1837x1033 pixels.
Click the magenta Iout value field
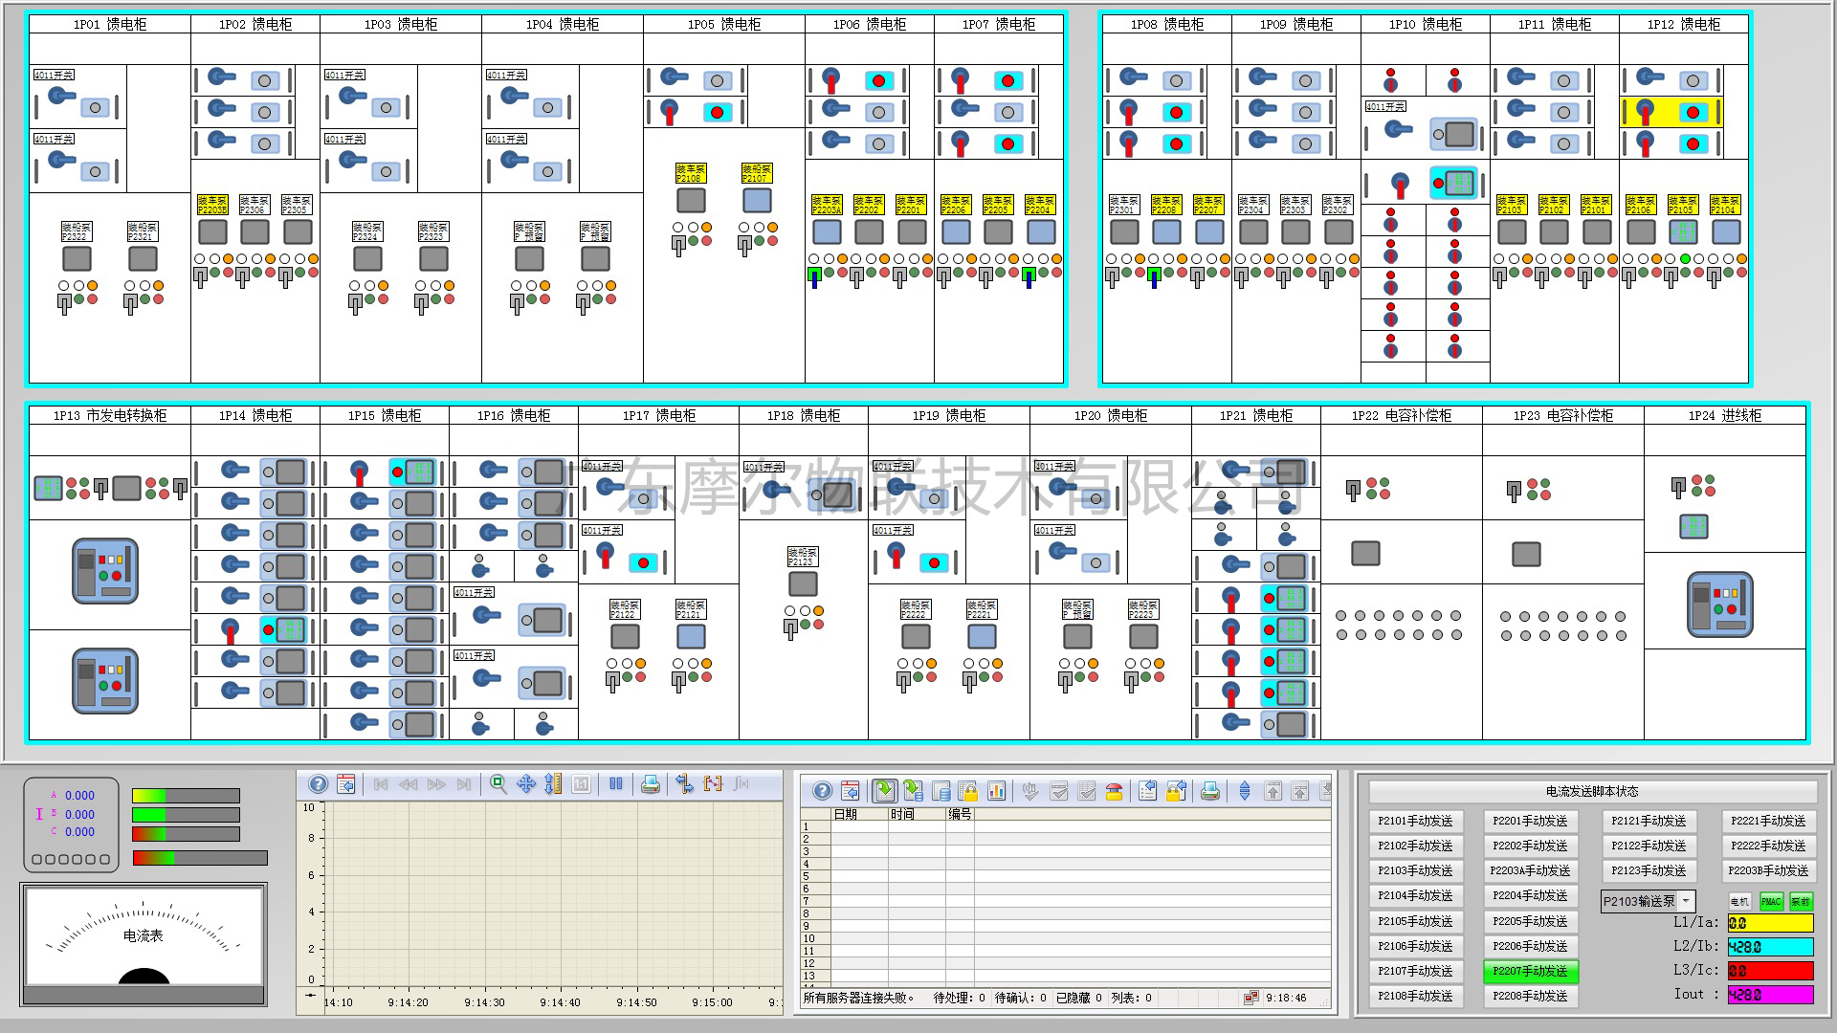pos(1770,995)
